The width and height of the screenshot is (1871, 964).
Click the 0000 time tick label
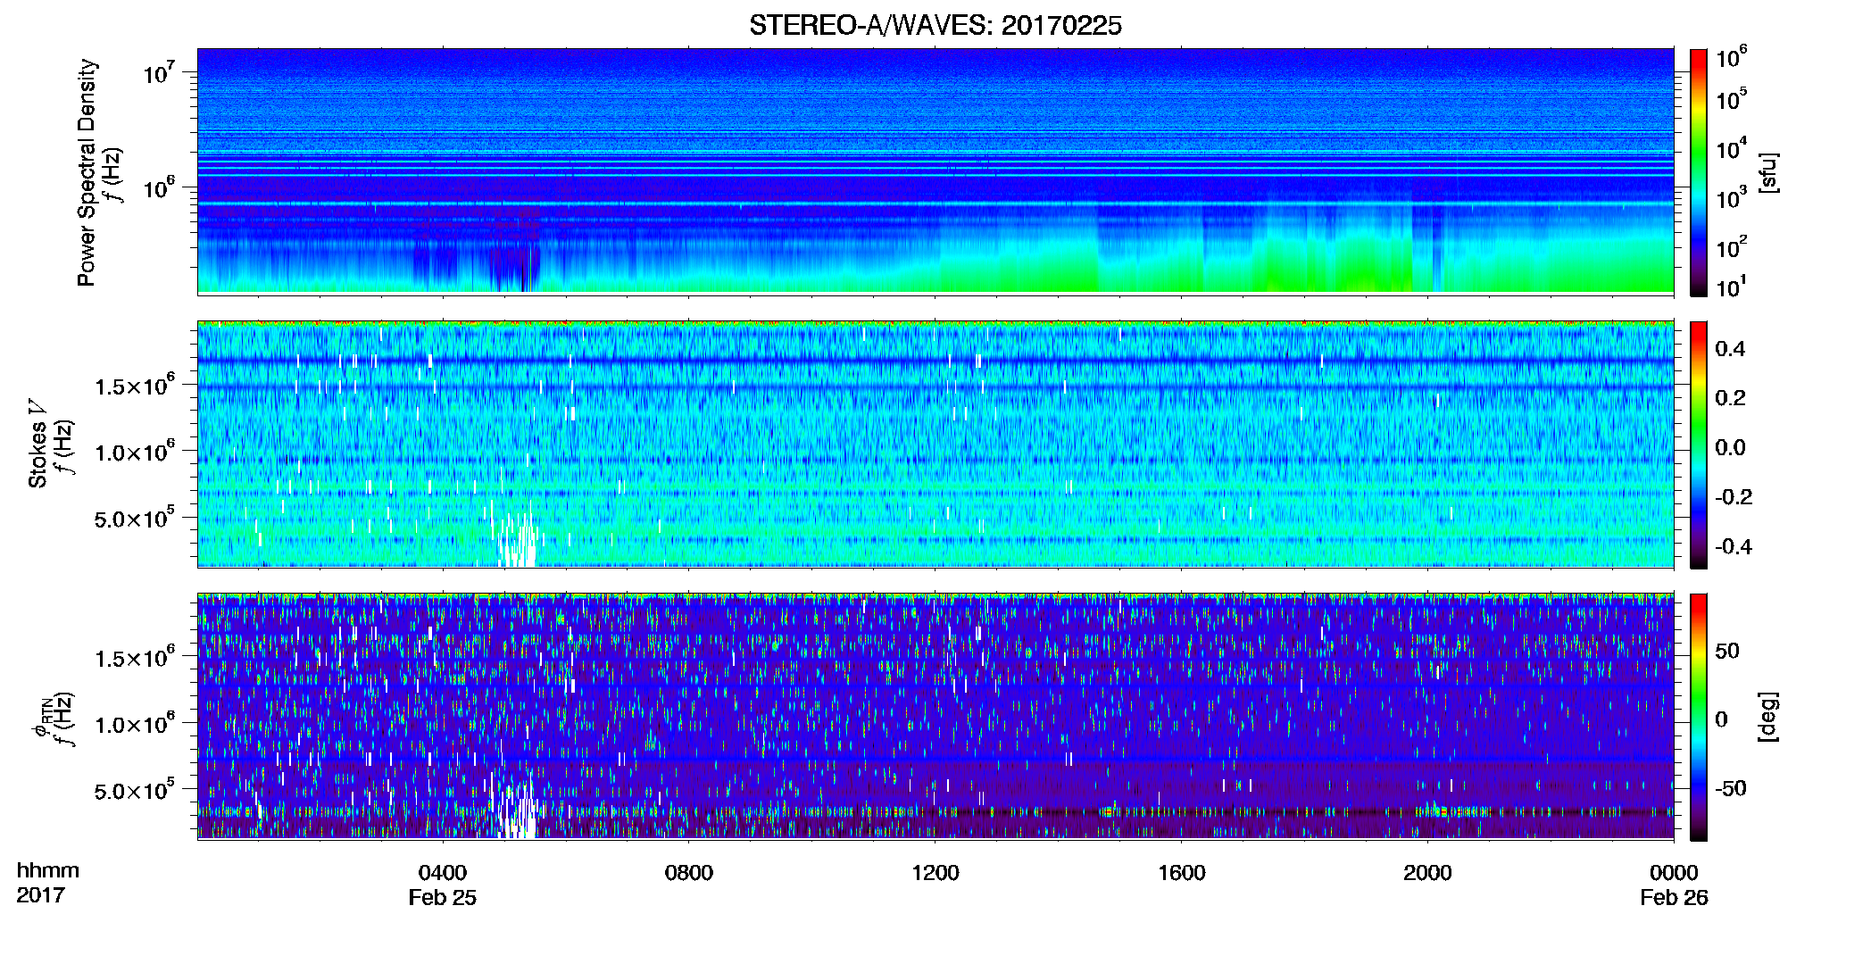coord(1674,872)
